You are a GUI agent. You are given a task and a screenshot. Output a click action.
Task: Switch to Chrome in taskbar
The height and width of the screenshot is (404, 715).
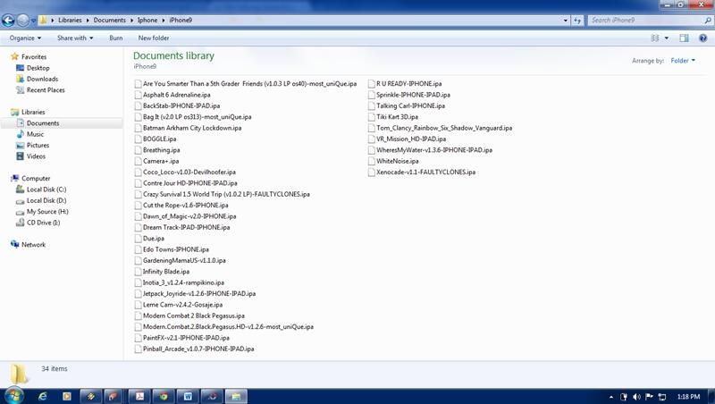(164, 396)
